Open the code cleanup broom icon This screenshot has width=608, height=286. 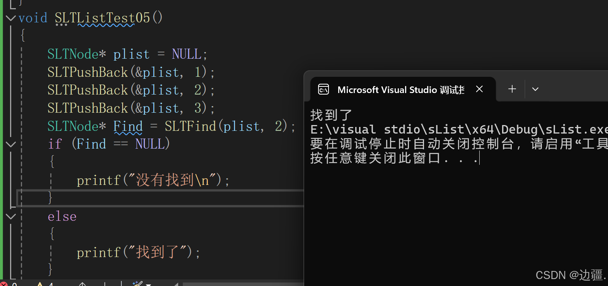tap(137, 284)
